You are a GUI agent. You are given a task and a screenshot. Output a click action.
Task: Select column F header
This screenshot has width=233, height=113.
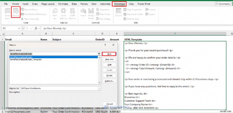[x=175, y=34]
